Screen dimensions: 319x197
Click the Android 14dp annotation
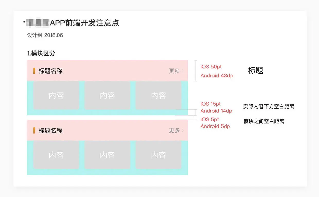(216, 111)
